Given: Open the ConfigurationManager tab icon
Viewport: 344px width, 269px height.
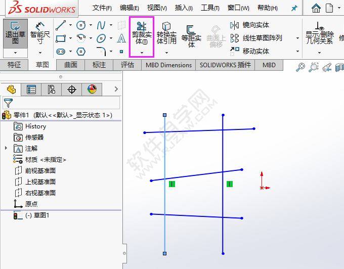Looking at the screenshot, I should point(51,89).
